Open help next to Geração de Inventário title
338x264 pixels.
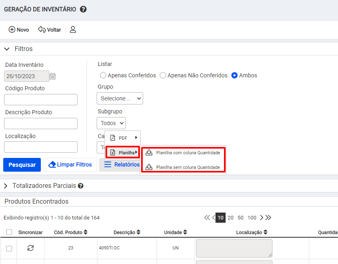[83, 9]
